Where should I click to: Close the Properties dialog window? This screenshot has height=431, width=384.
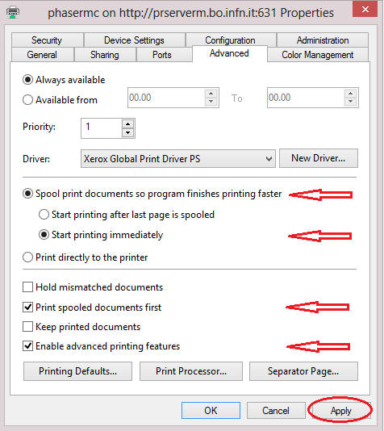coord(365,10)
